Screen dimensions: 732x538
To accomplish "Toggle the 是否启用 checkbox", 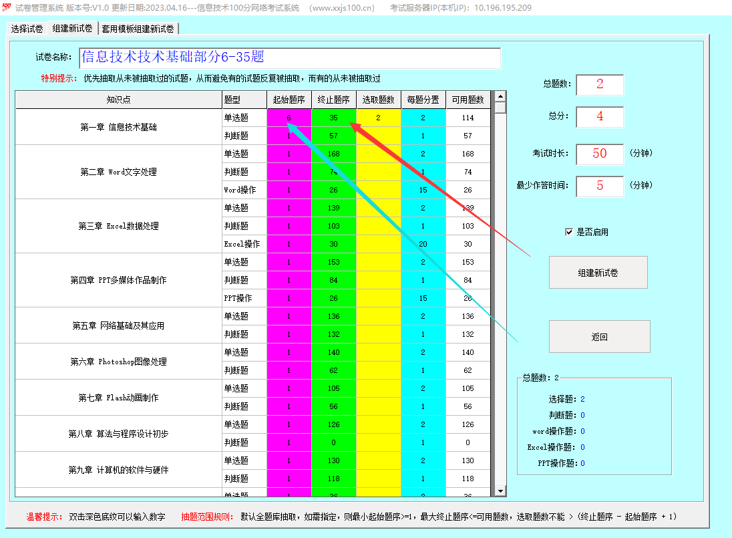I will (569, 232).
